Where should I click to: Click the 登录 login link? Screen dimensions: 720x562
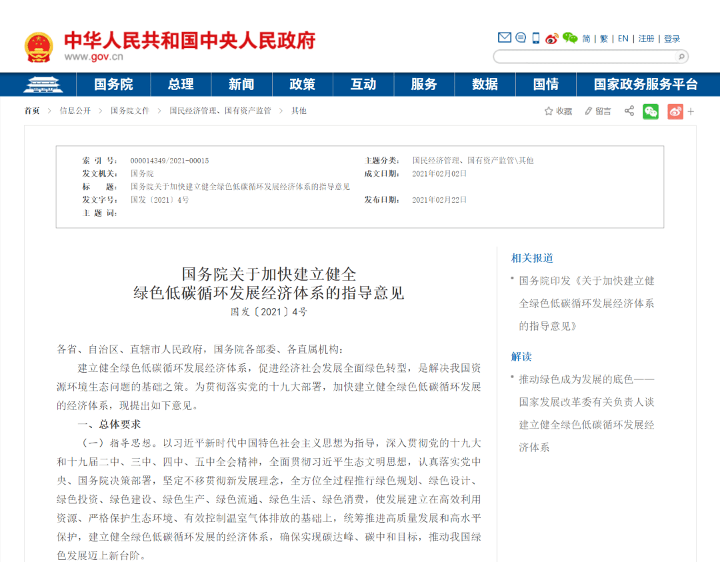pos(672,39)
